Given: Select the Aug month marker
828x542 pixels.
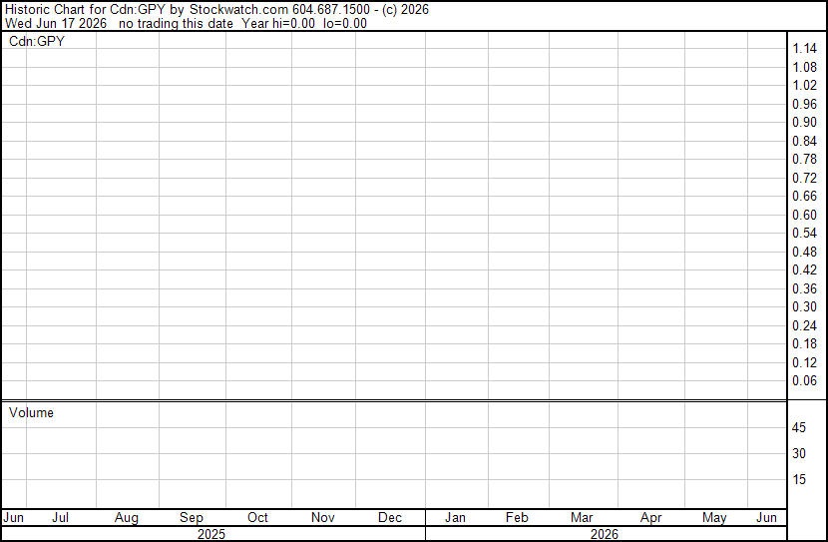Looking at the screenshot, I should 127,518.
